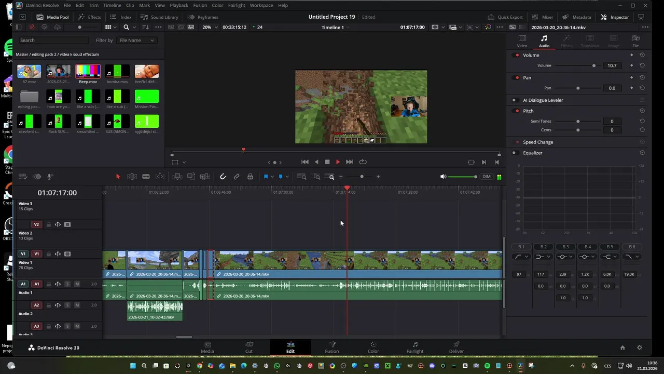The image size is (664, 374).
Task: Open the Fairlight menu
Action: point(237,5)
